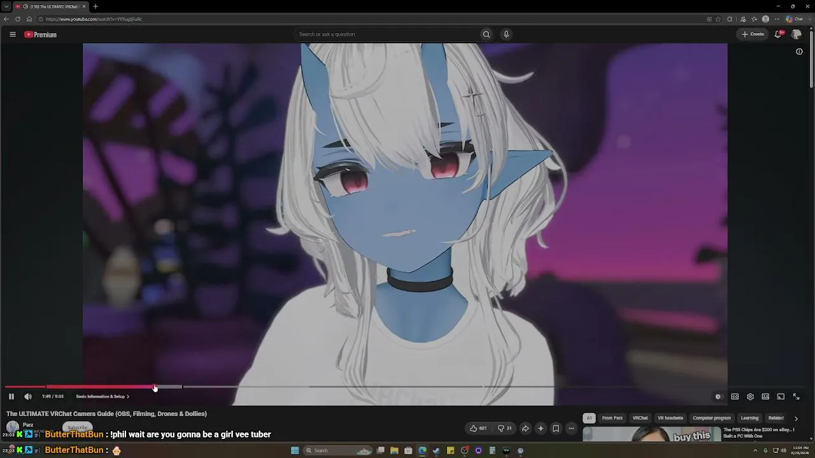Go to YouTube Premium home logo
Image resolution: width=815 pixels, height=458 pixels.
40,34
